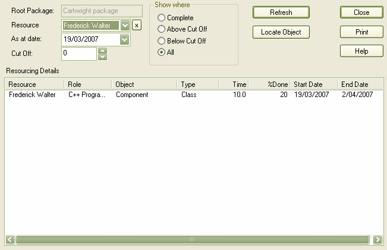Clear resource with the x button
387x250 pixels.
[x=137, y=26]
